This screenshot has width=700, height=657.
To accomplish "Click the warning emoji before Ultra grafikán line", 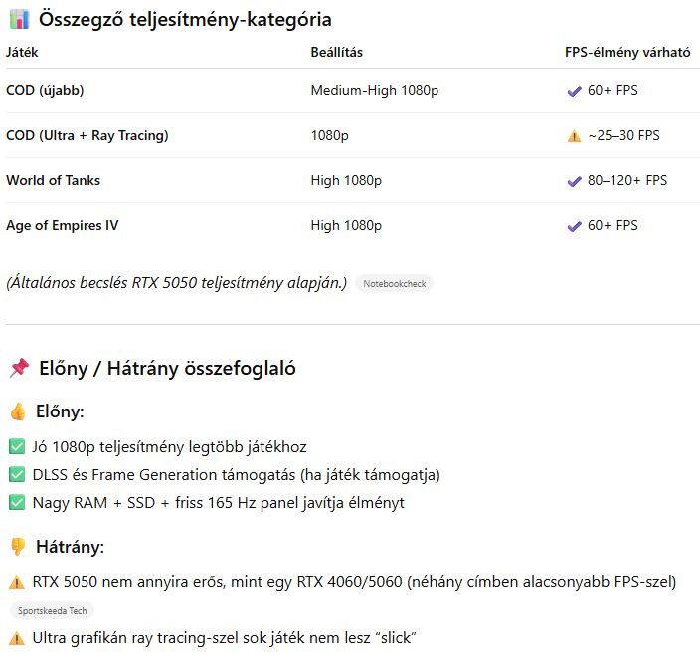I will [16, 638].
